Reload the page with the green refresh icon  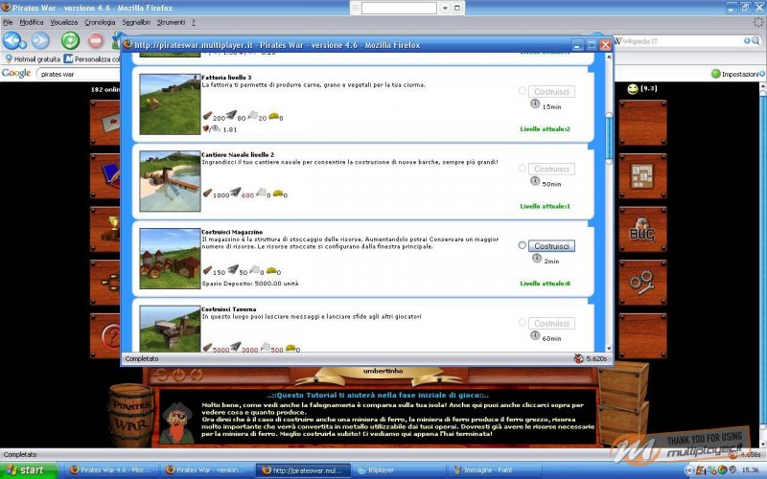pyautogui.click(x=70, y=40)
